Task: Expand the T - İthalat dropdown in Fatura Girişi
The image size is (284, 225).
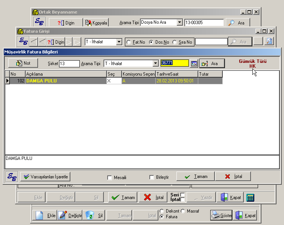Action: click(x=119, y=42)
